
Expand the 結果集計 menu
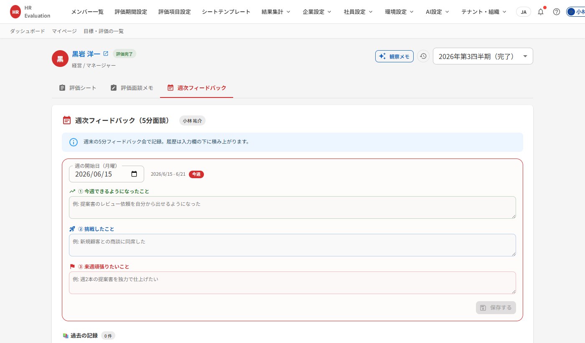276,12
